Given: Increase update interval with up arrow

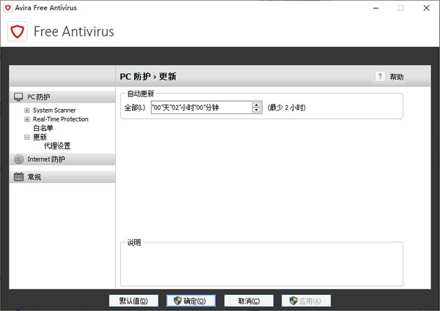Looking at the screenshot, I should tap(257, 105).
